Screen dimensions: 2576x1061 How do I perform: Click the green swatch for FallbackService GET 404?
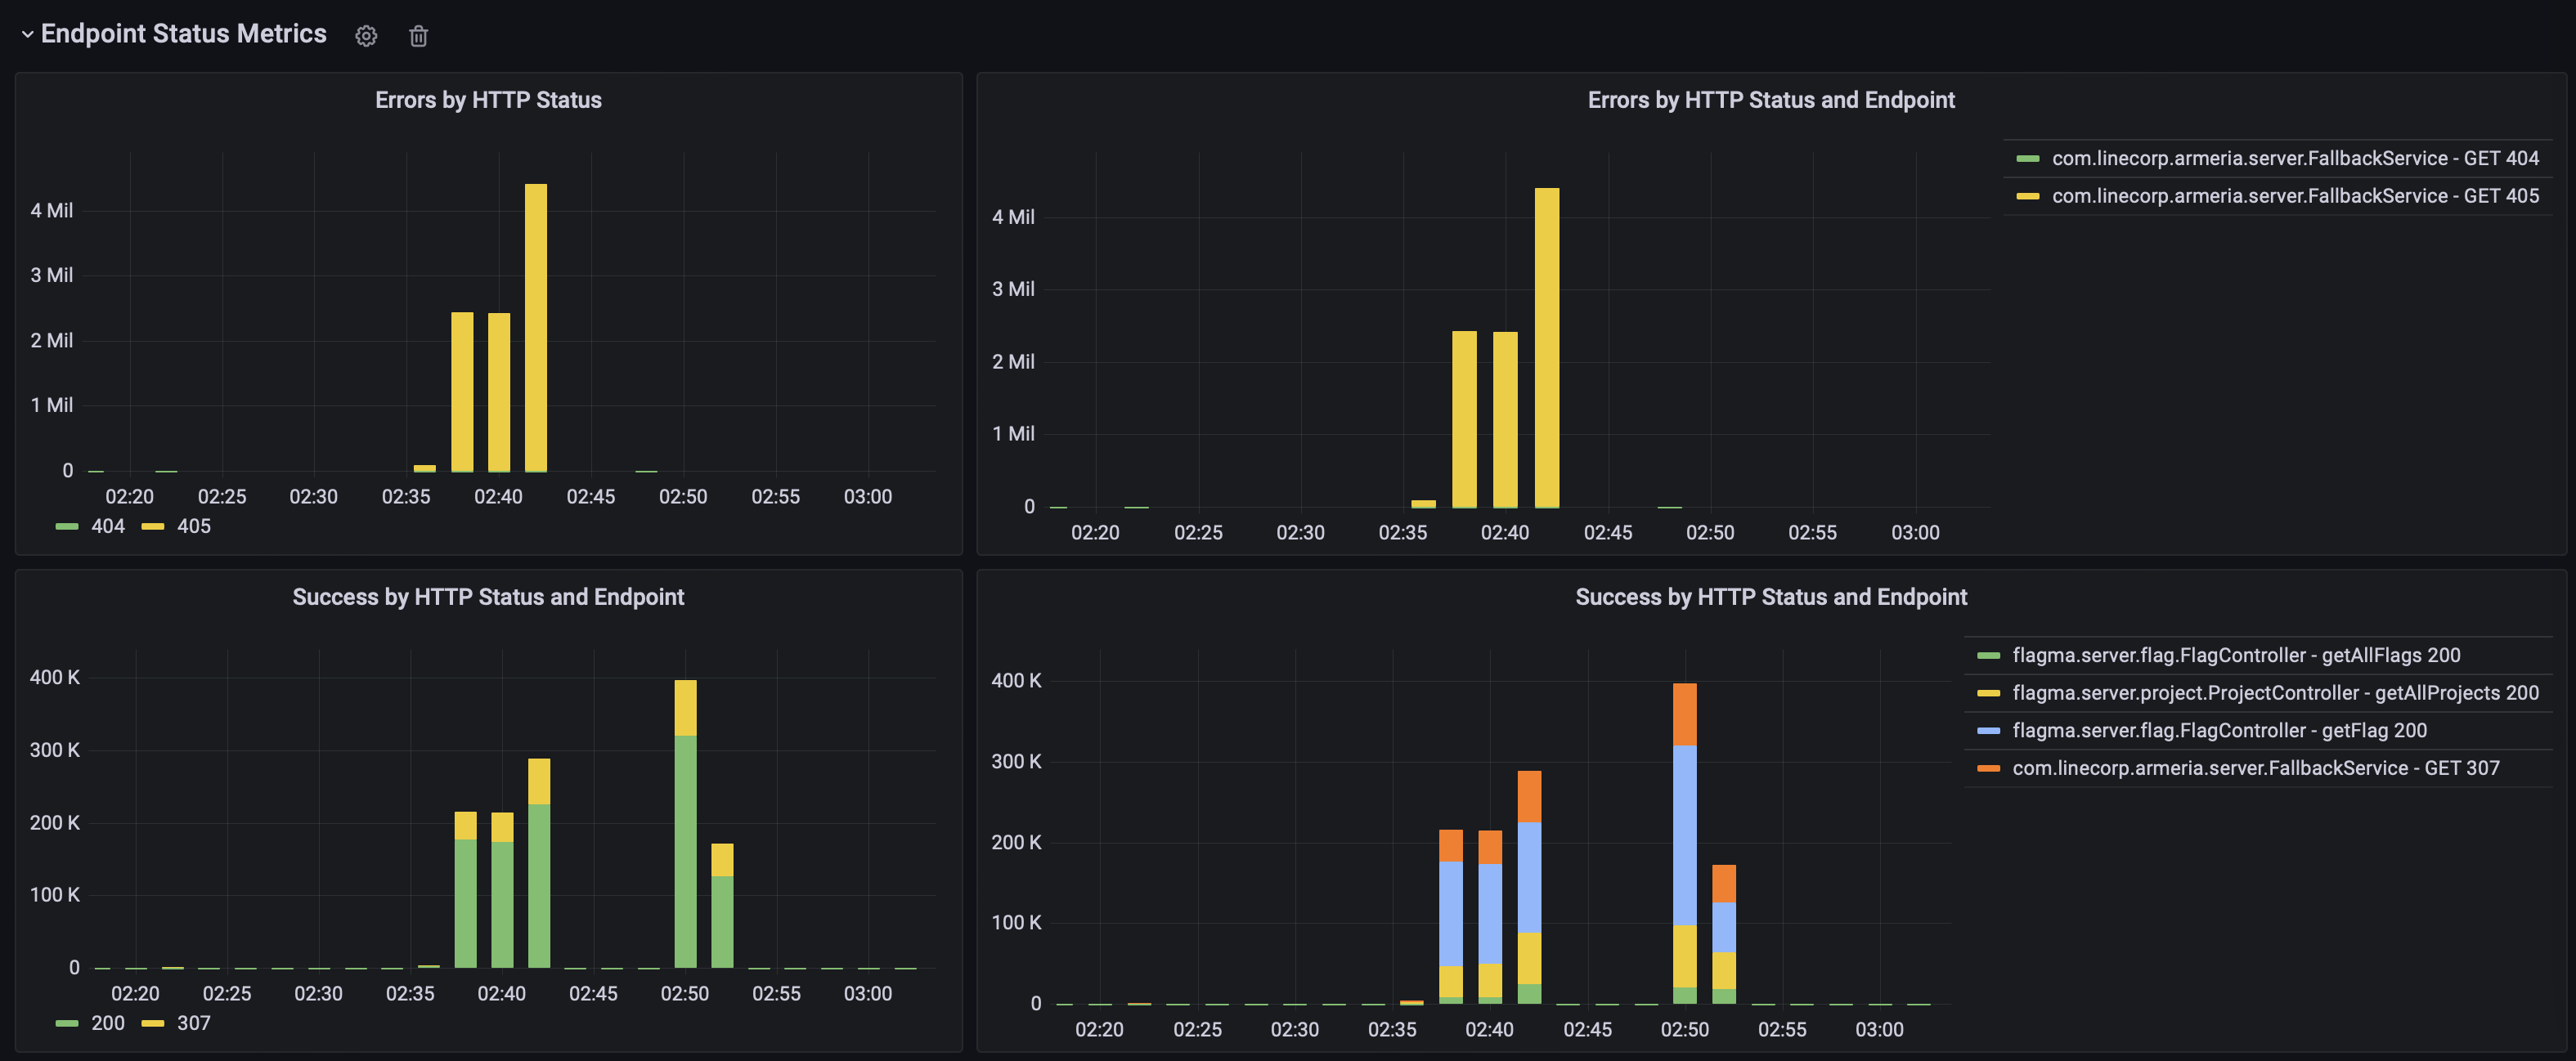[2027, 159]
